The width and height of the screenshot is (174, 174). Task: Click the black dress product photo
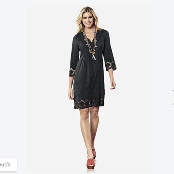[x=89, y=89]
